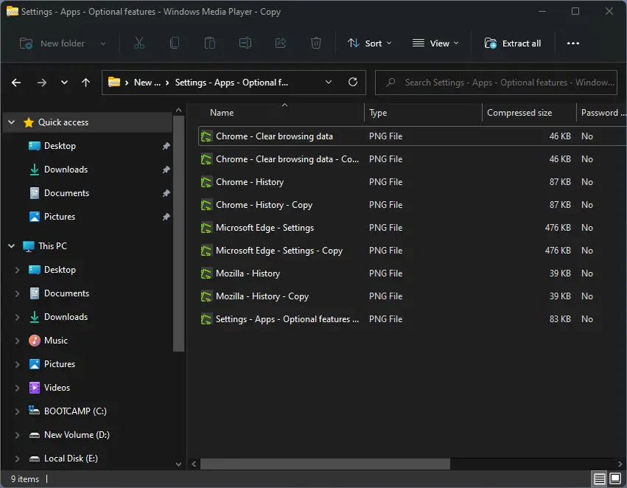Click the Paste clipboard icon
Viewport: 627px width, 488px height.
click(x=209, y=43)
